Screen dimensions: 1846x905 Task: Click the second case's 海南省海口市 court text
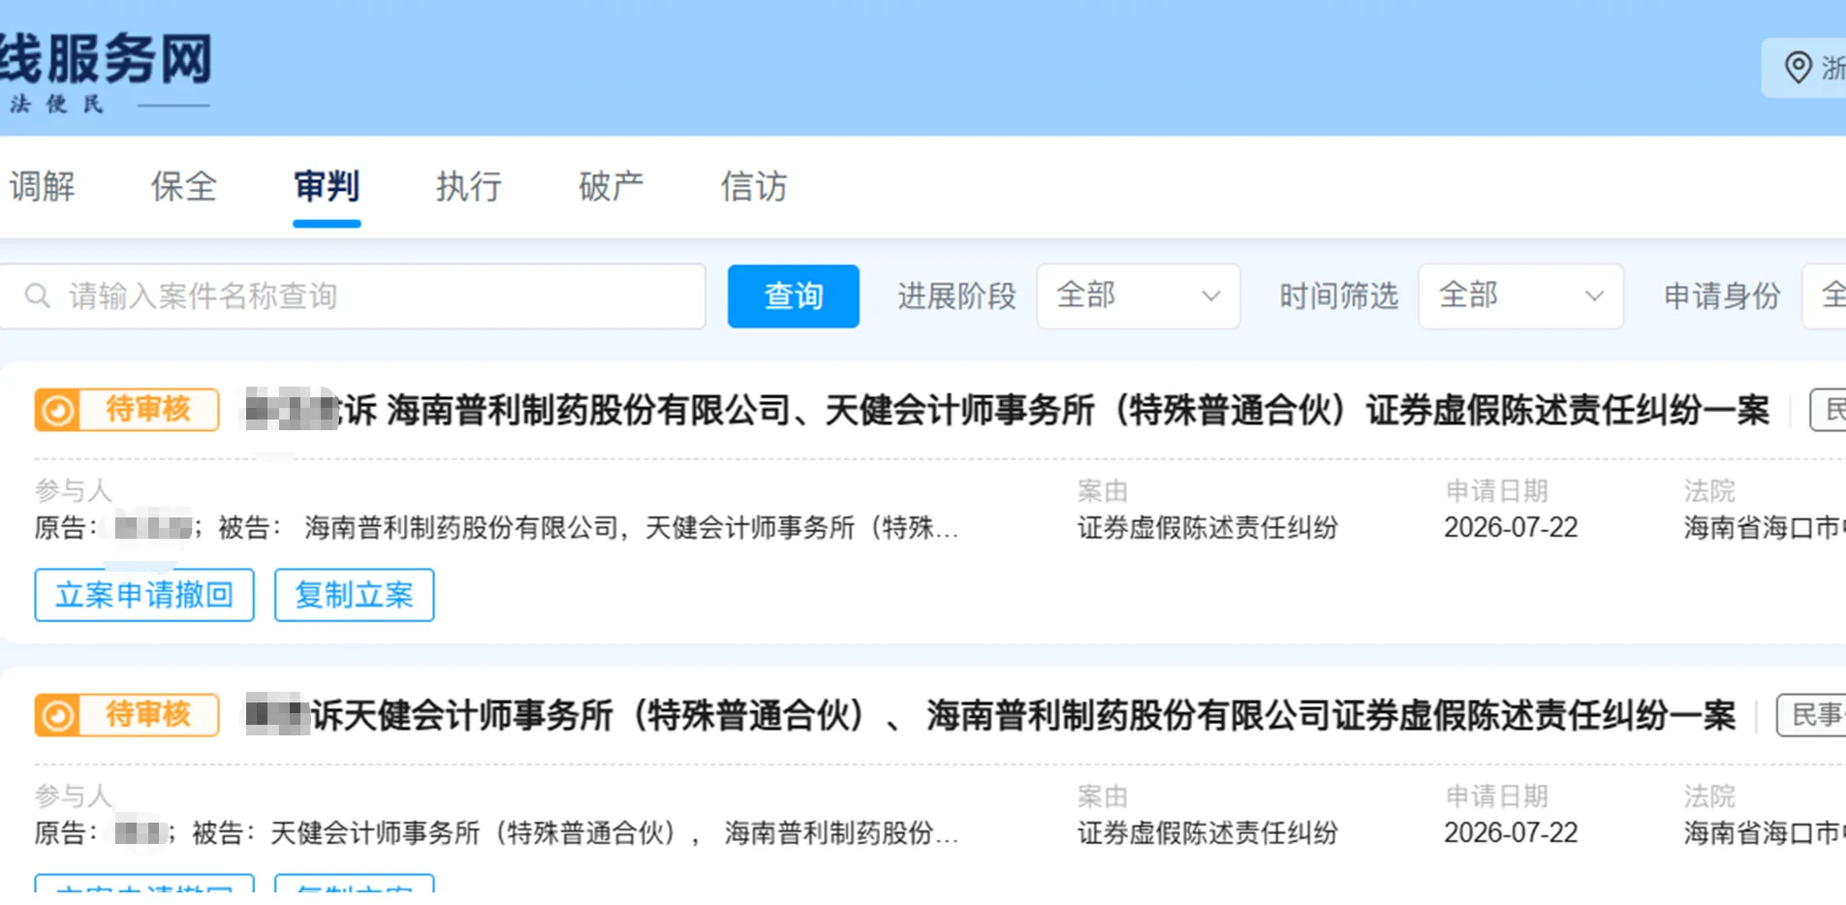(x=1765, y=833)
